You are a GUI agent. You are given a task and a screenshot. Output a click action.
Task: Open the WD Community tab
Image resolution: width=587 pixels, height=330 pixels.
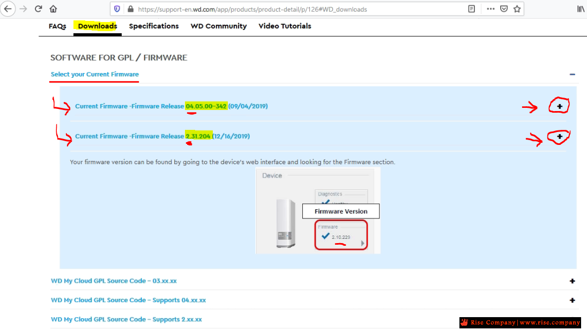click(x=219, y=26)
